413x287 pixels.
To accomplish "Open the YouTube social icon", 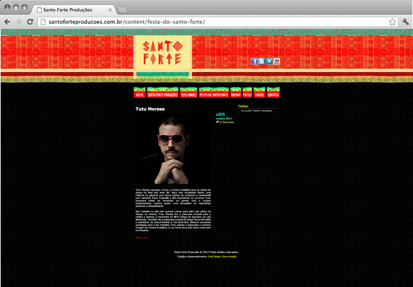I will 277,61.
